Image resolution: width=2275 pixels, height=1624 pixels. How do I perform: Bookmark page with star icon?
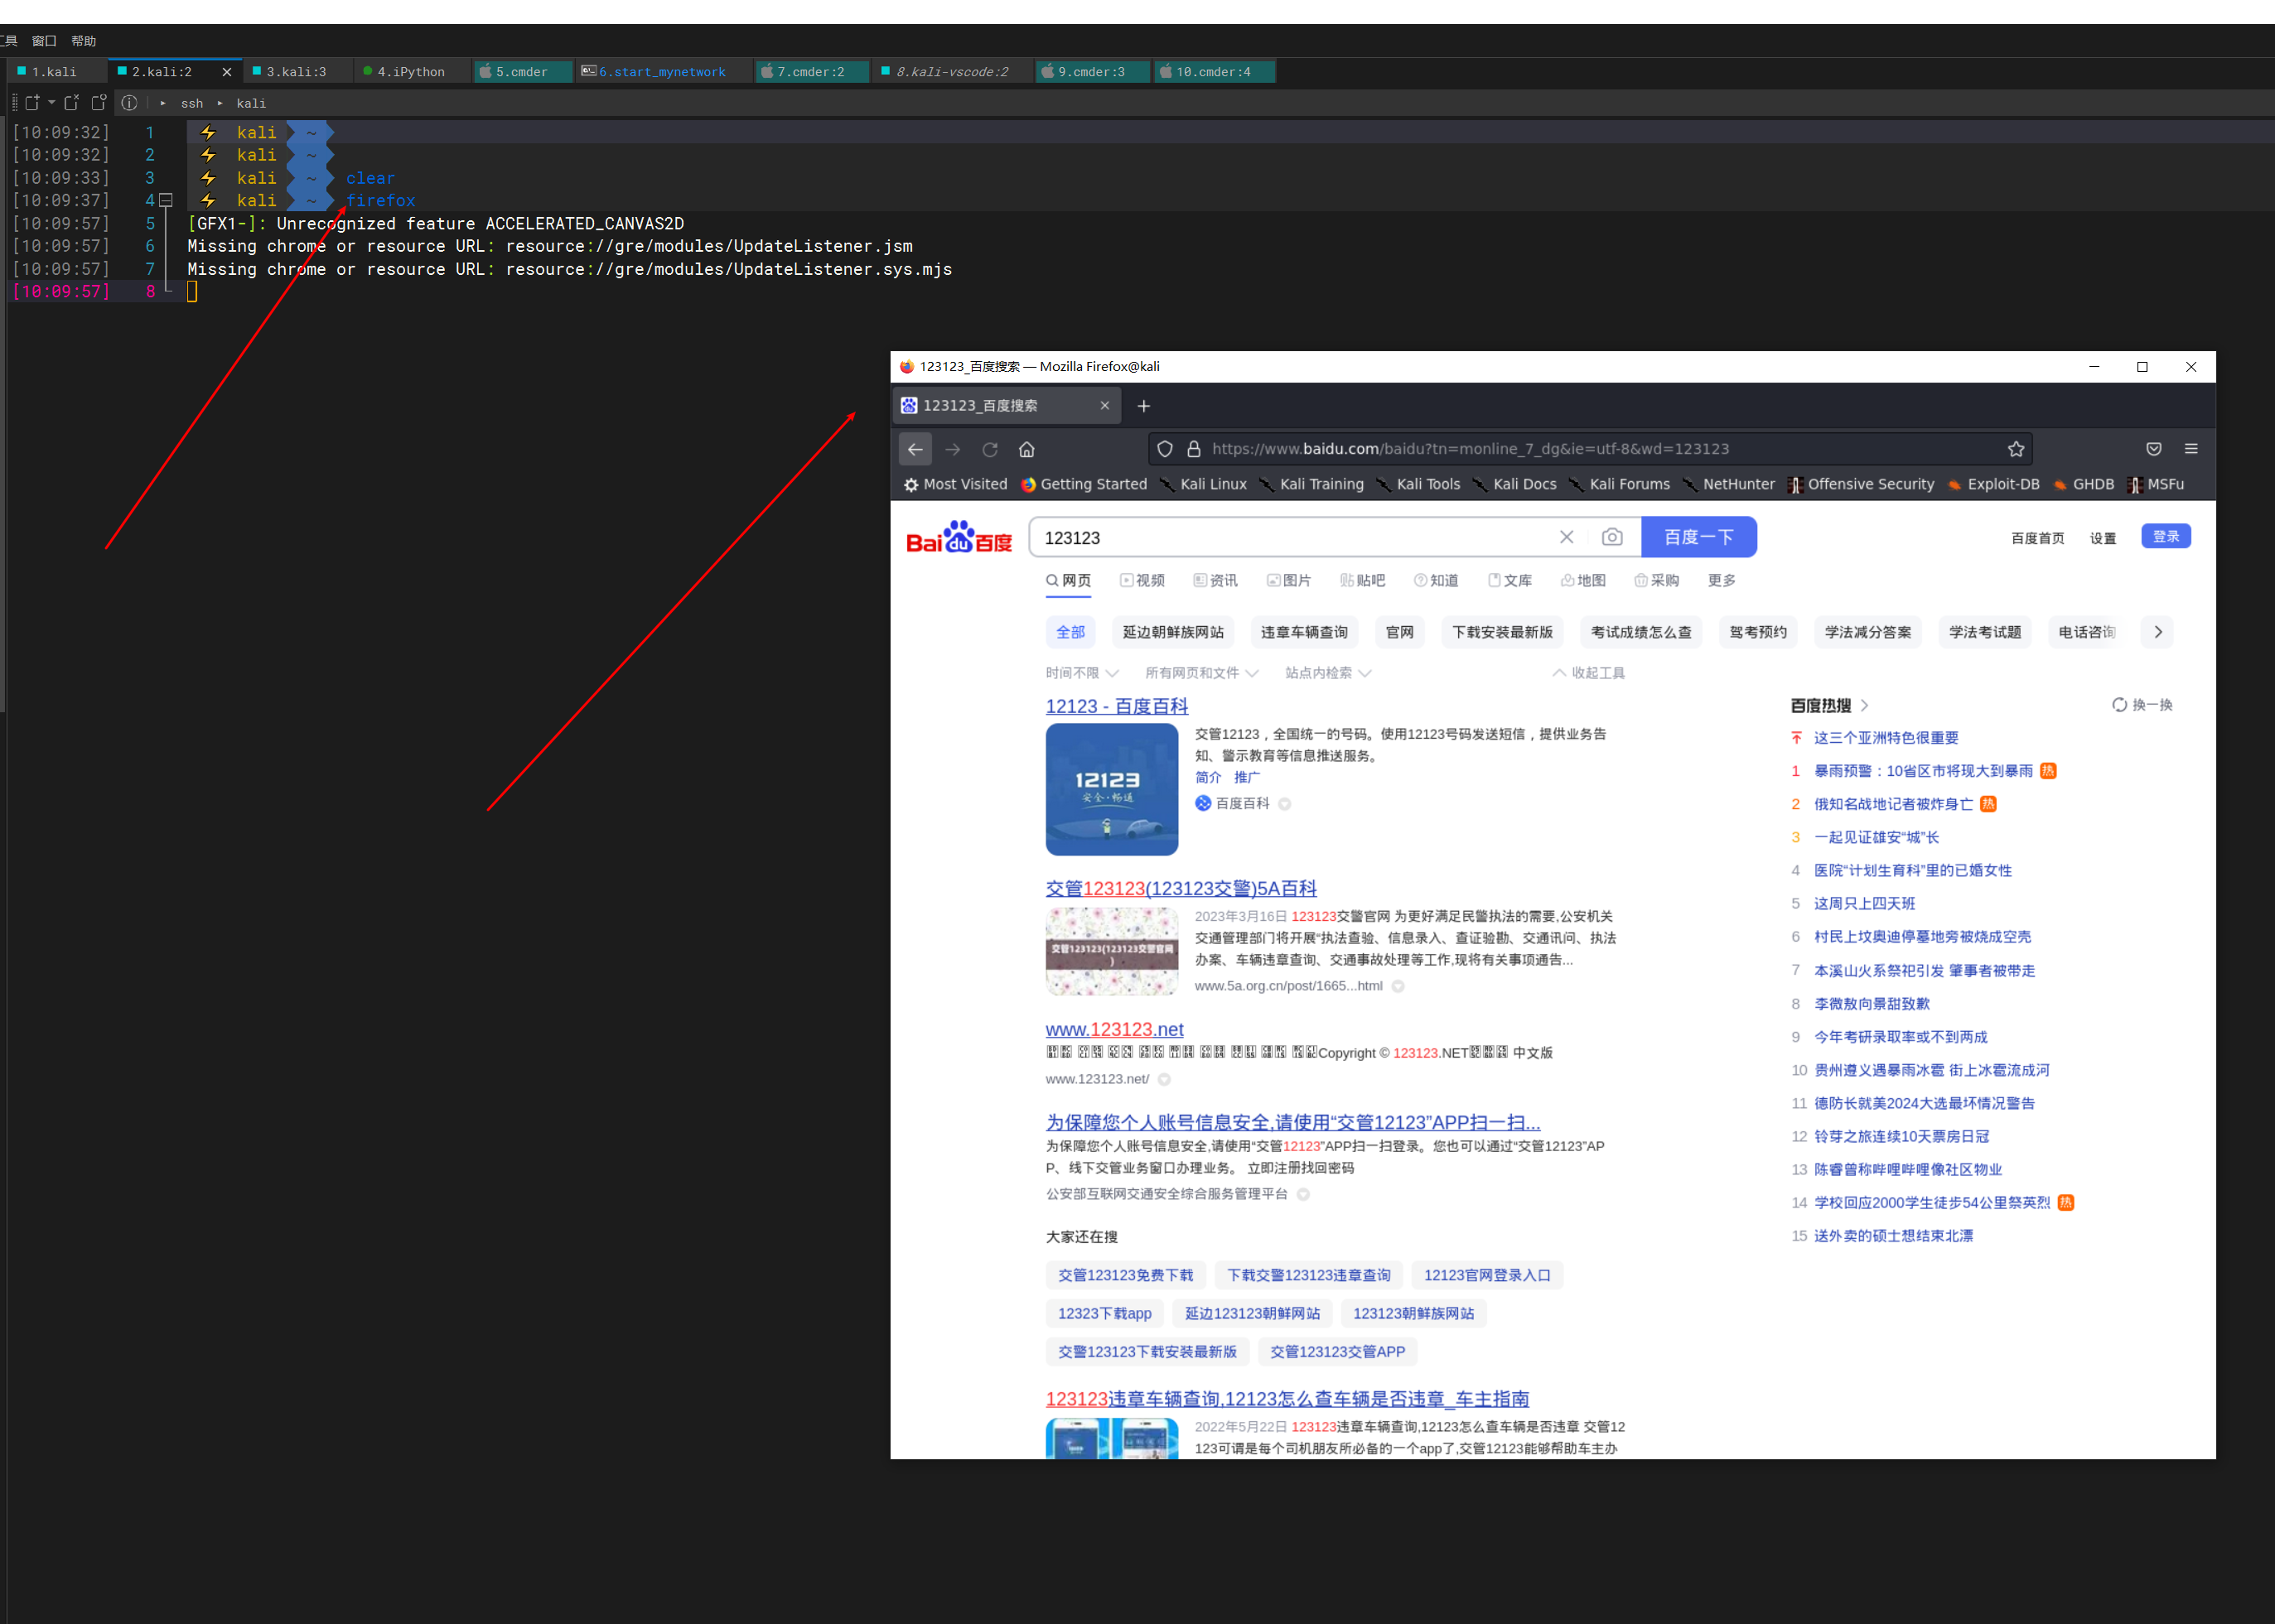[2016, 449]
